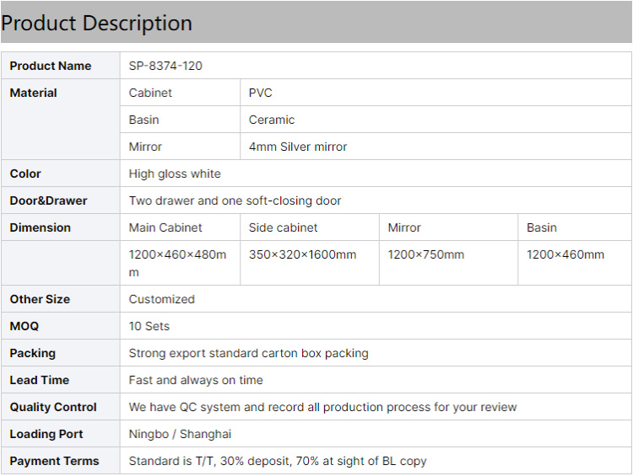Click the Side cabinet dimension header
This screenshot has height=476, width=633.
pos(283,227)
